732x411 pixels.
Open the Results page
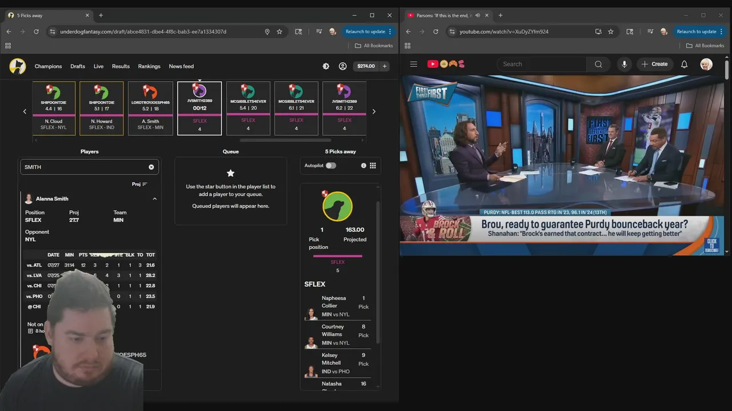click(121, 66)
